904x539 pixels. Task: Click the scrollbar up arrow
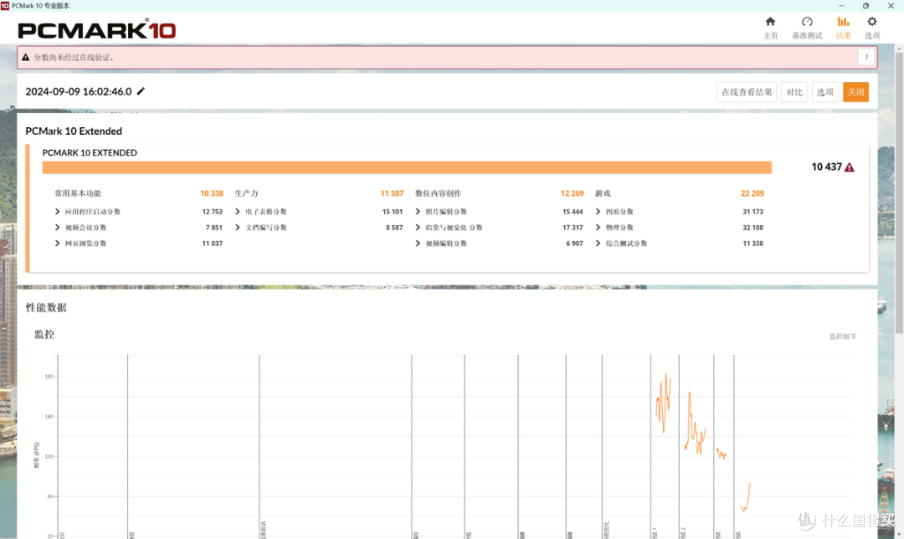pos(899,49)
